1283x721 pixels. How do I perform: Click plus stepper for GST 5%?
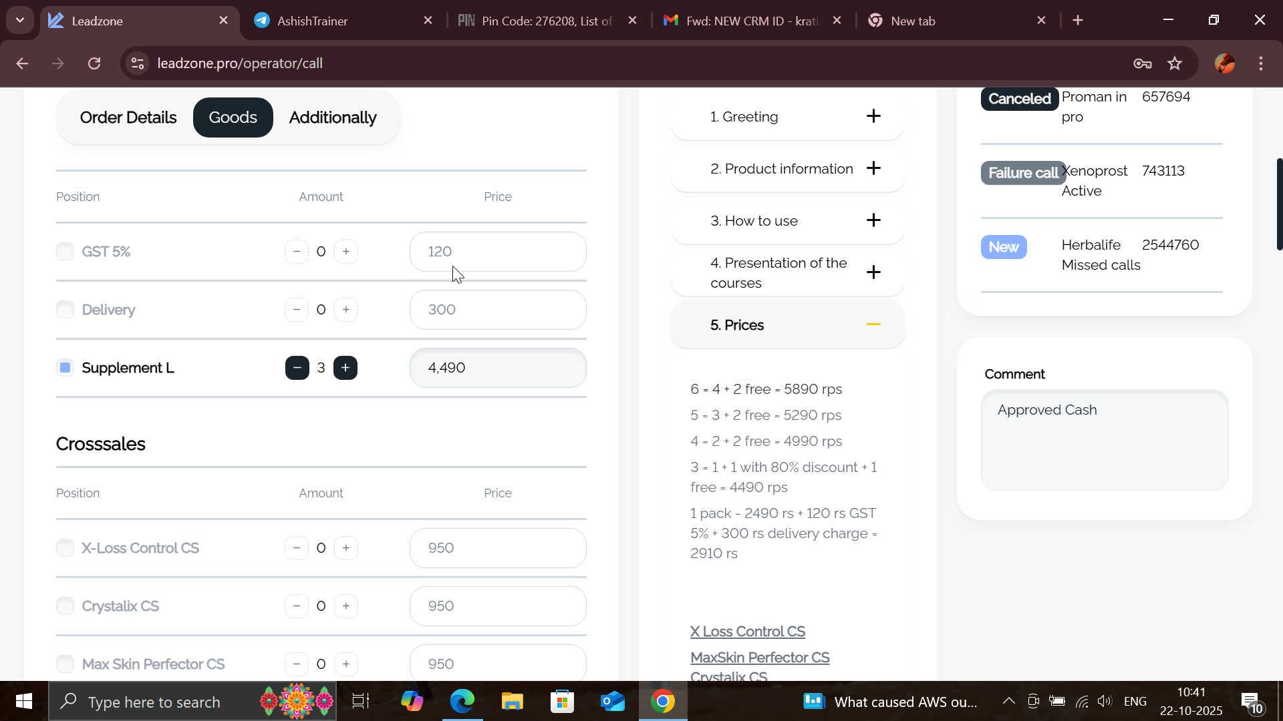(x=345, y=252)
